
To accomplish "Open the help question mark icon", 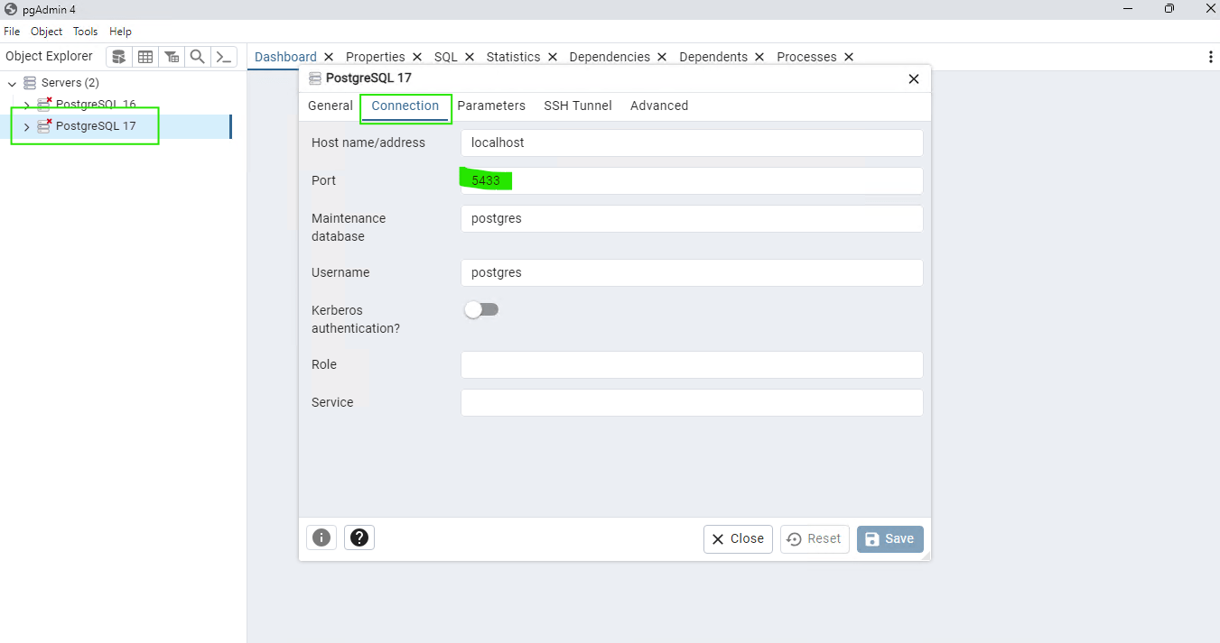I will pos(359,538).
